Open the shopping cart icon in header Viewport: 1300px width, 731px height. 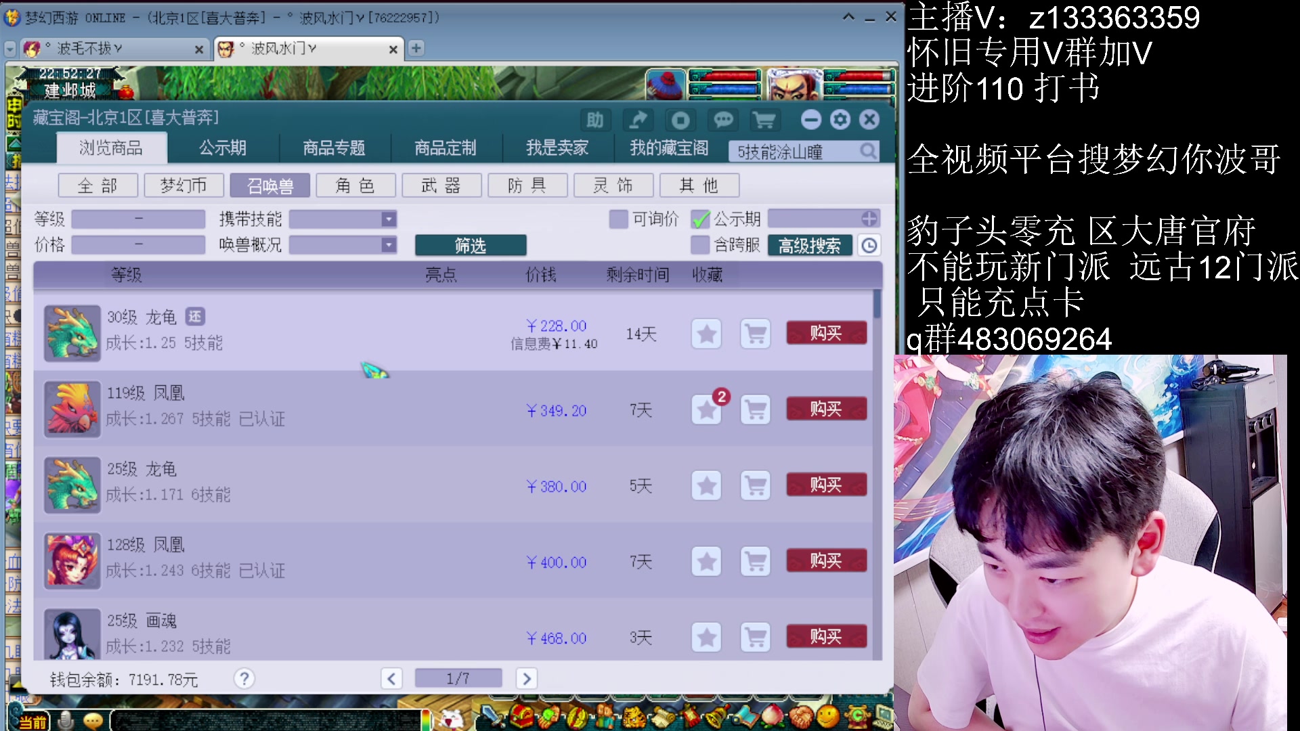pyautogui.click(x=764, y=120)
